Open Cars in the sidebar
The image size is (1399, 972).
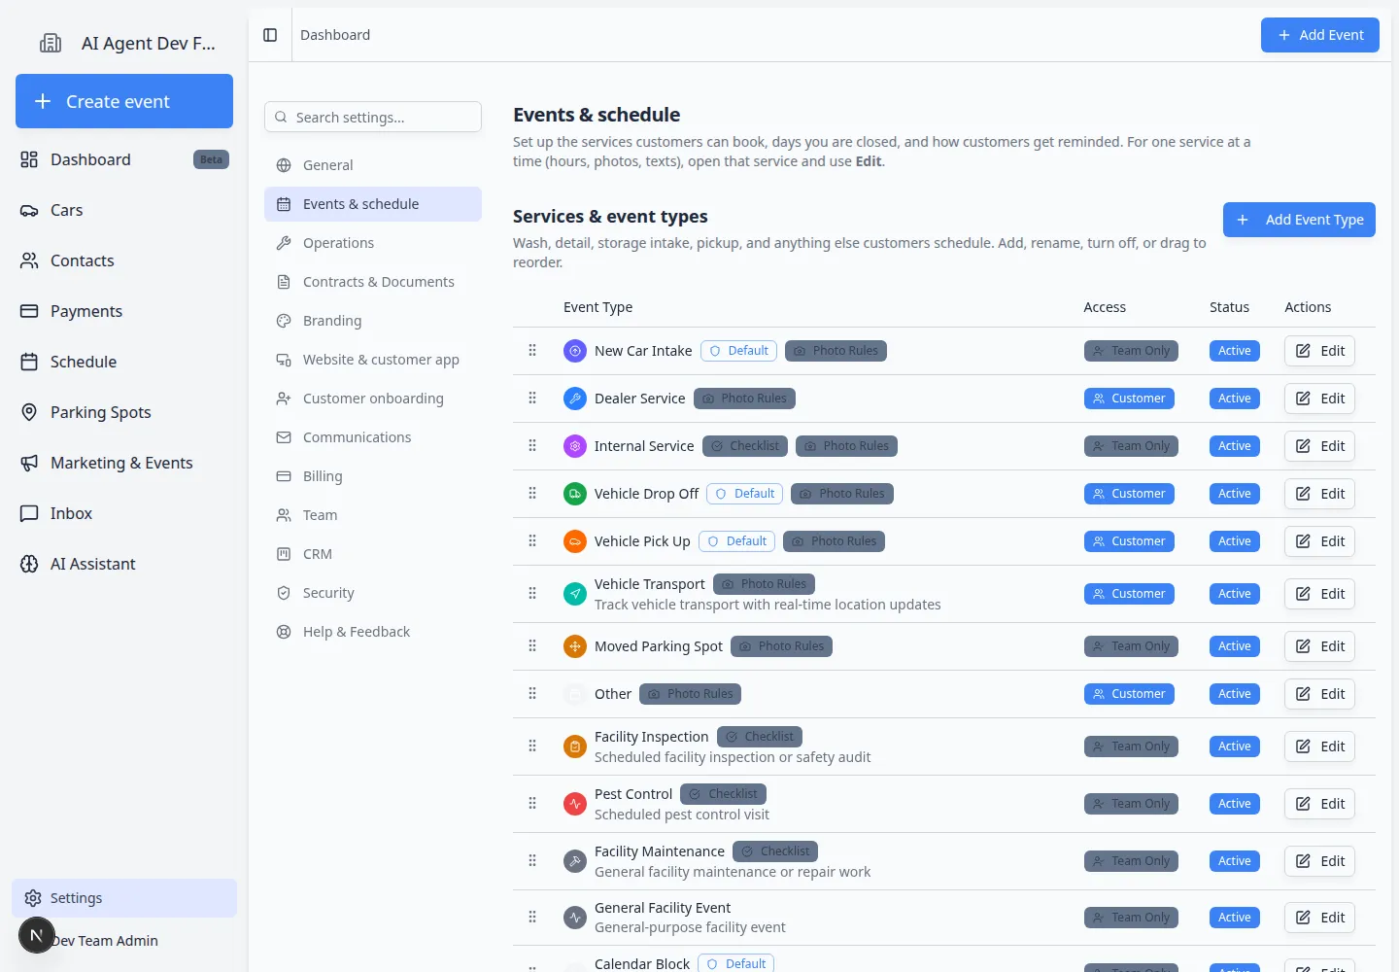pyautogui.click(x=124, y=210)
